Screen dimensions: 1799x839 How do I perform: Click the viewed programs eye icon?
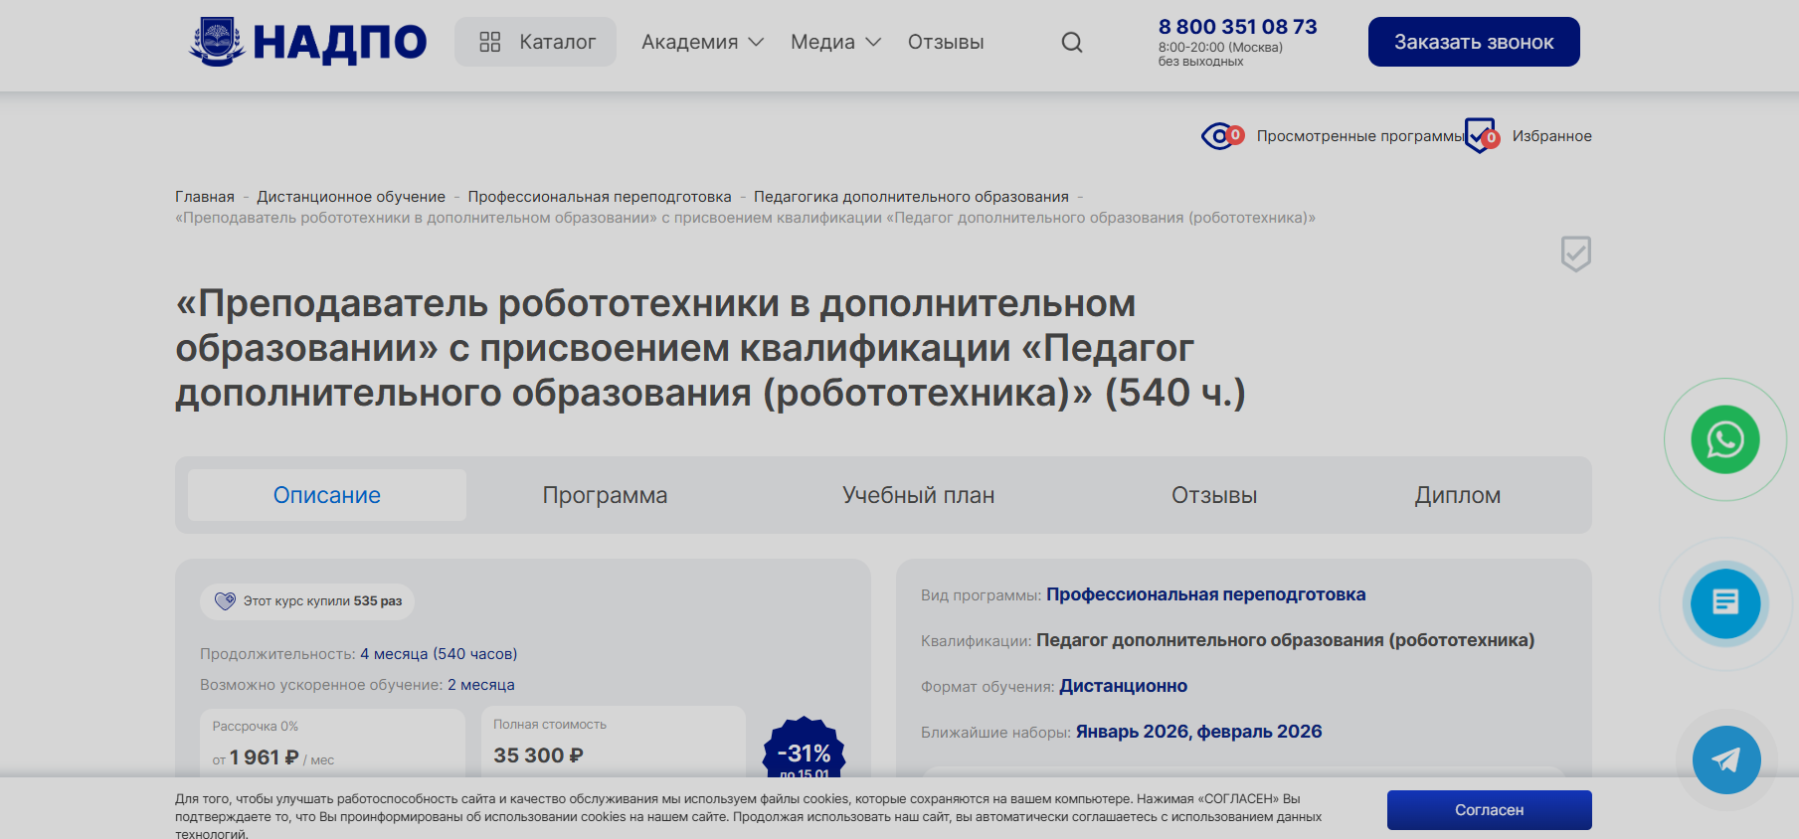pyautogui.click(x=1218, y=136)
